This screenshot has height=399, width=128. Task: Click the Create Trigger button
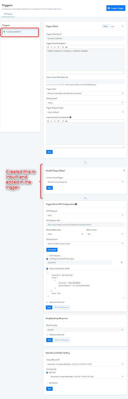tap(116, 8)
